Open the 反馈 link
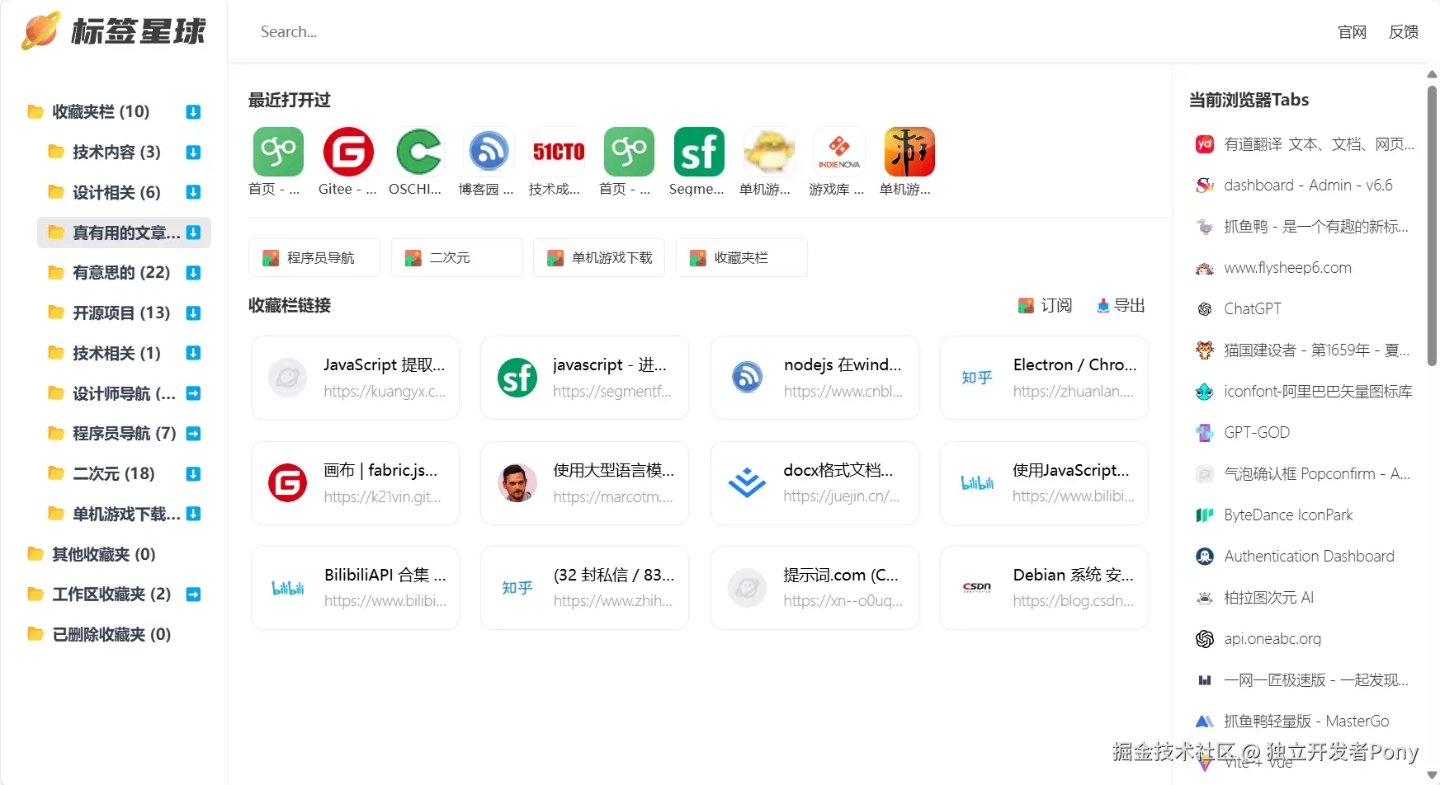The image size is (1440, 785). point(1404,32)
